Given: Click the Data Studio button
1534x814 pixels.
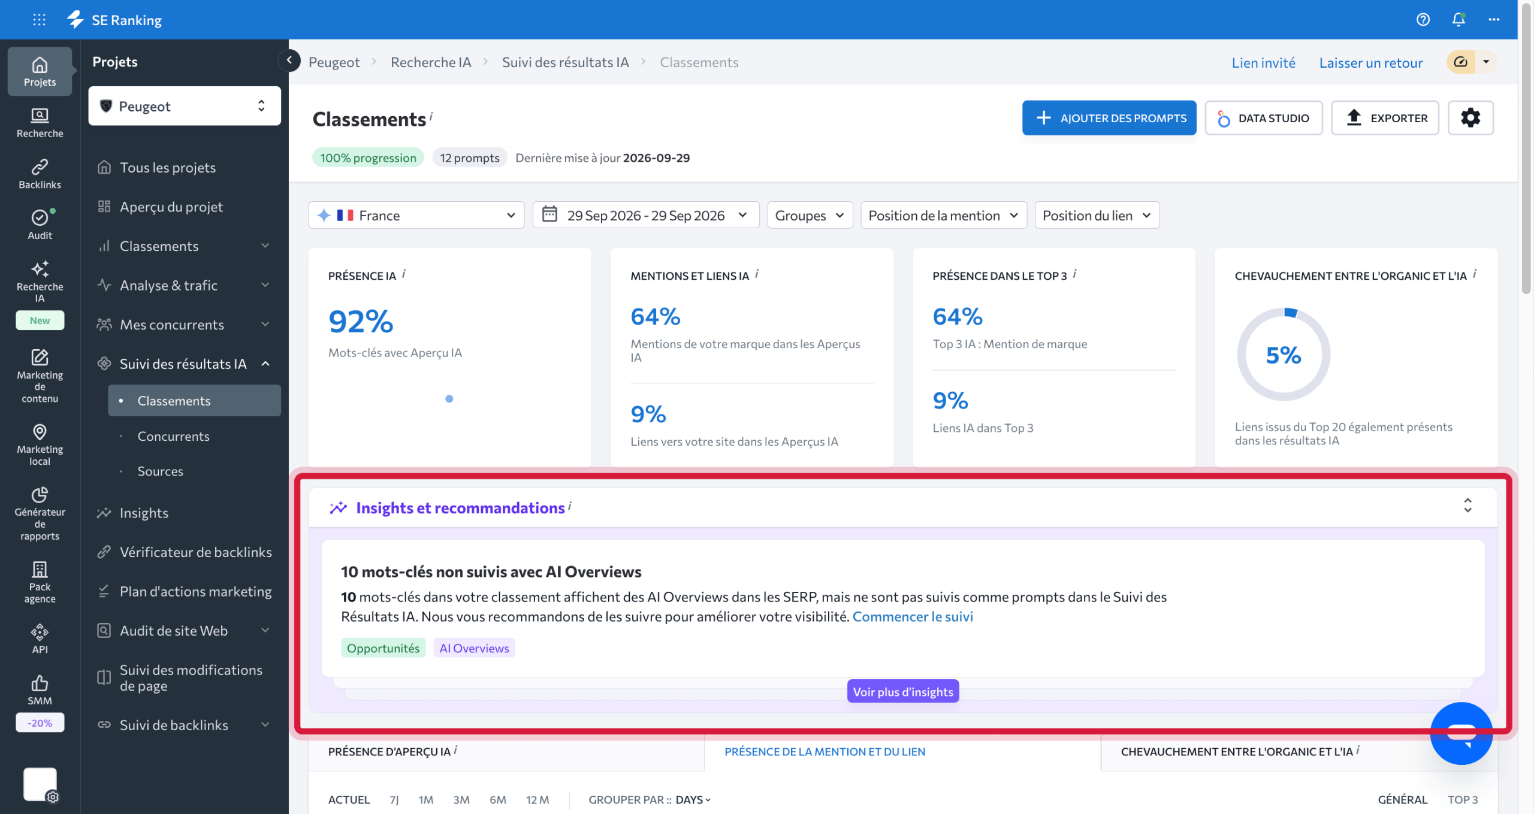Looking at the screenshot, I should 1264,118.
